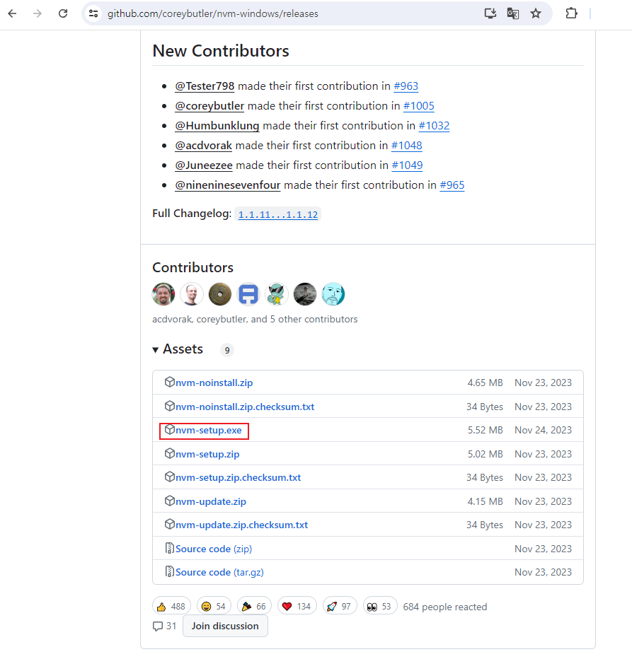Download nvm-setup.zip
Image resolution: width=632 pixels, height=659 pixels.
(x=207, y=455)
